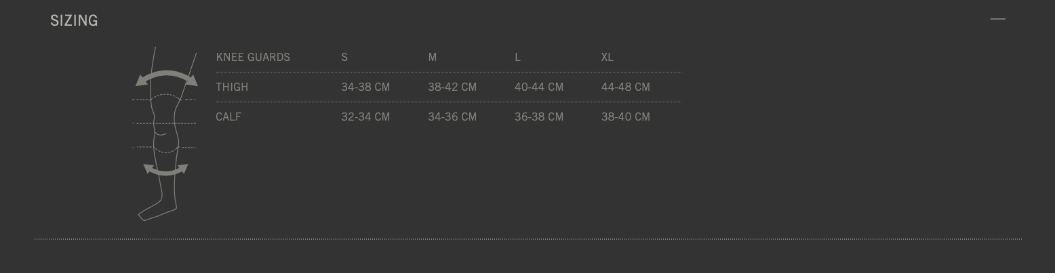Click the SIZING section heading
This screenshot has width=1055, height=273.
pos(74,21)
